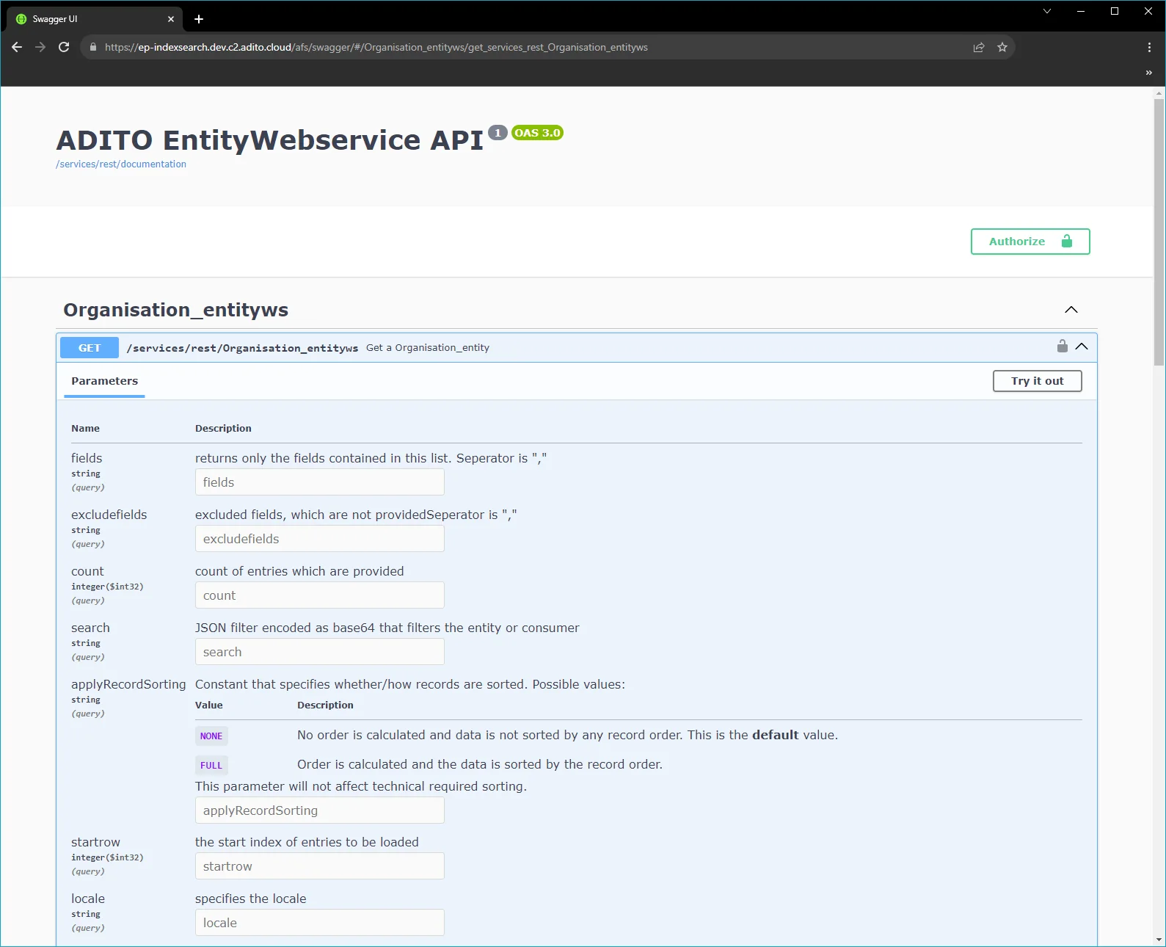Click the applyRecordSorting parameter name
The width and height of the screenshot is (1166, 947).
(128, 684)
